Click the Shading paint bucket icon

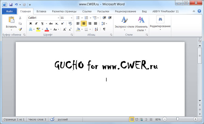pos(78,29)
